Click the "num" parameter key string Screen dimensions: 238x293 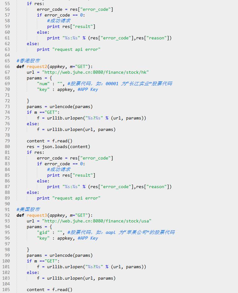[43, 84]
